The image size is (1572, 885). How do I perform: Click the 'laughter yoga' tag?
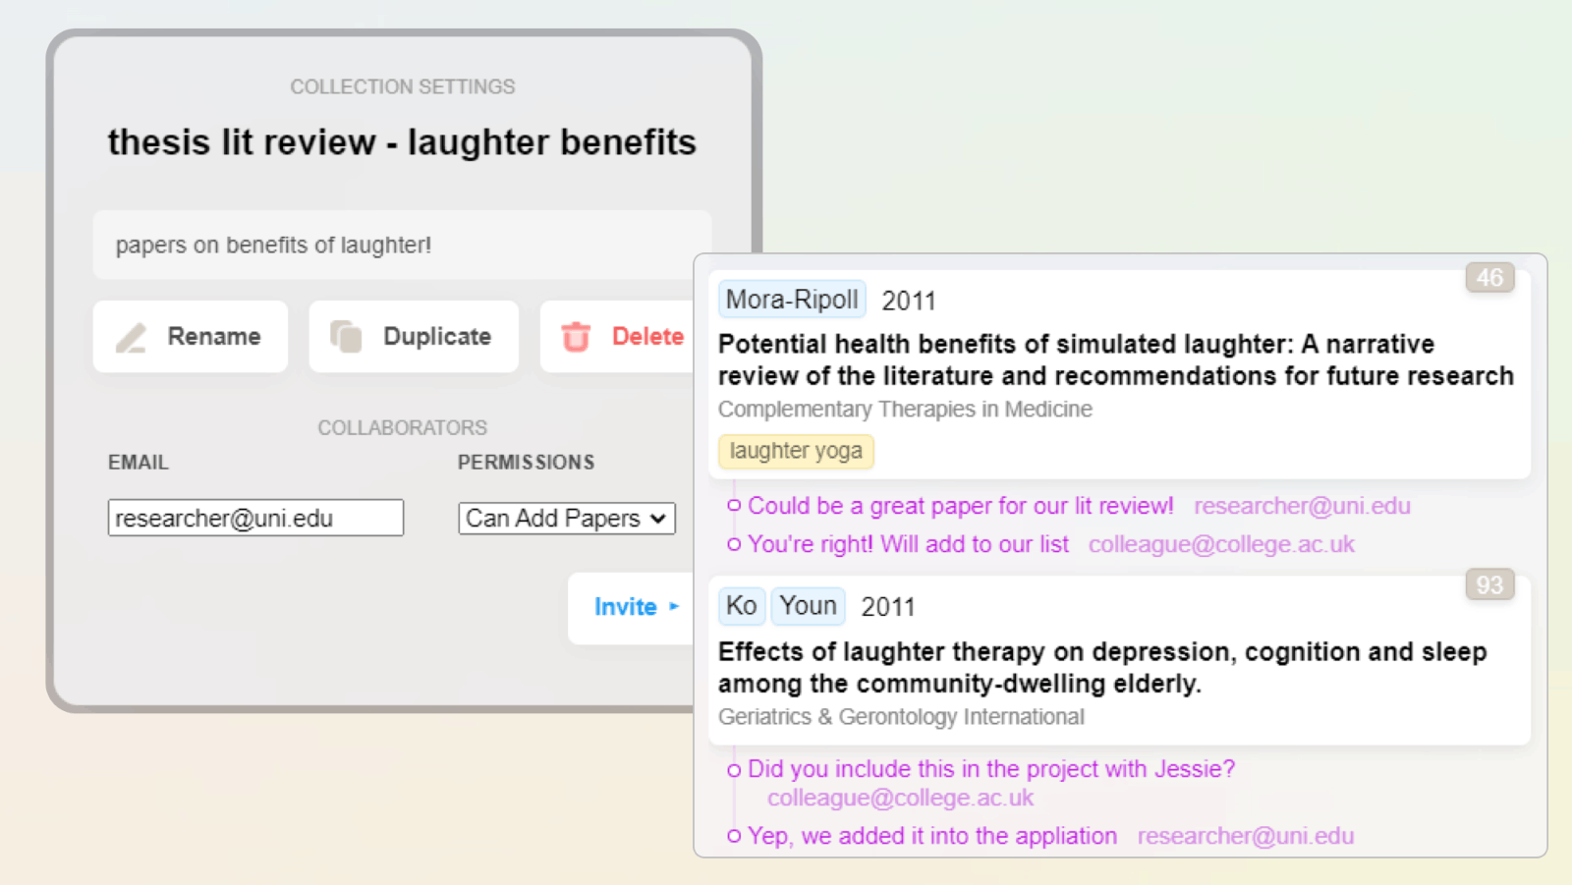796,451
